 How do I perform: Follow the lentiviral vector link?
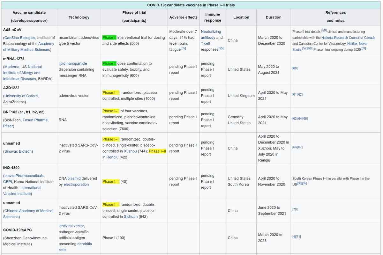tap(71, 226)
